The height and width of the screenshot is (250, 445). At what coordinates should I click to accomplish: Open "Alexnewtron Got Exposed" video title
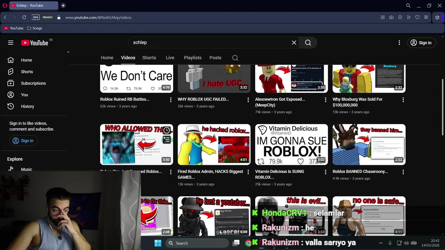(x=280, y=102)
